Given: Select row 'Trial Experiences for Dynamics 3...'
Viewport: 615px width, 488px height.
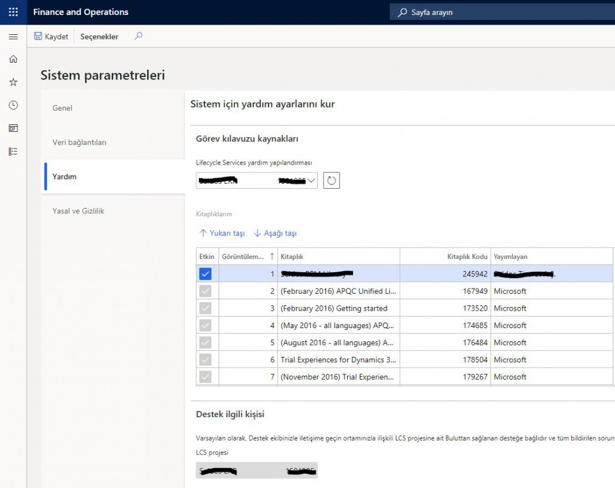Looking at the screenshot, I should click(x=338, y=359).
